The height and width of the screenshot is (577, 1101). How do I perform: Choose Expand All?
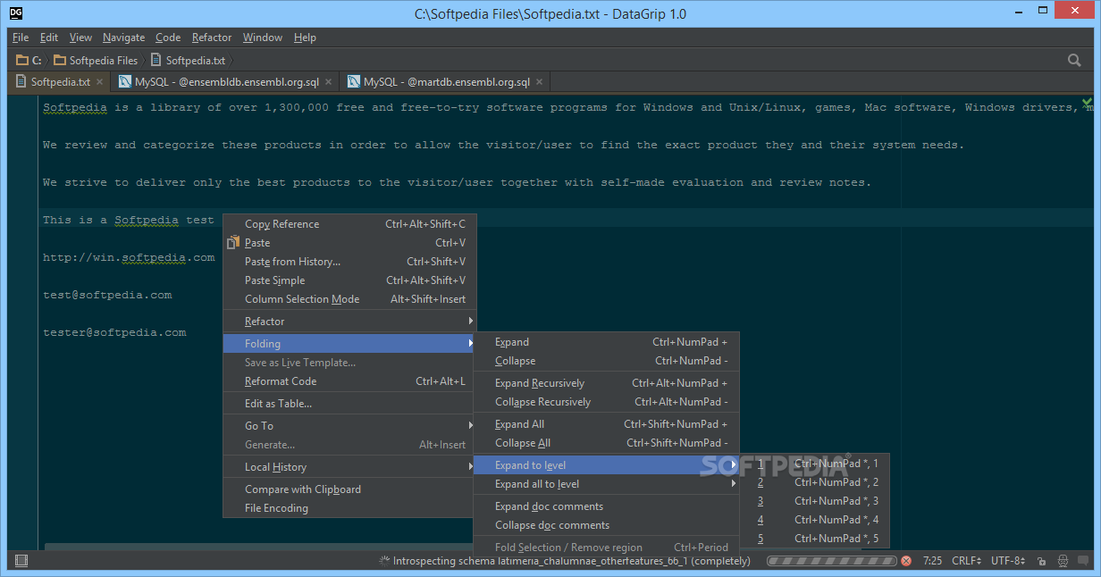[606, 424]
